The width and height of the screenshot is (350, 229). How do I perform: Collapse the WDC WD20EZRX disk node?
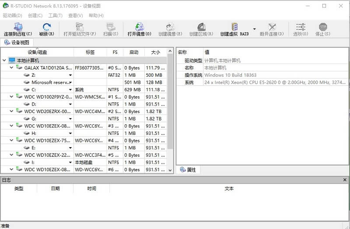pos(12,111)
